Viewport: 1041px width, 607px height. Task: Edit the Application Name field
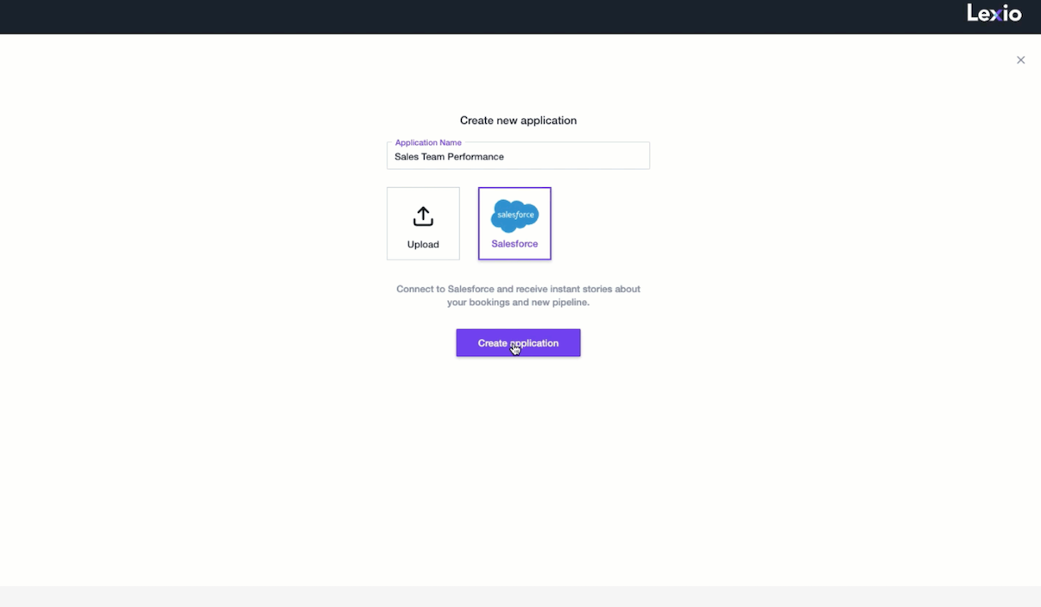tap(518, 156)
